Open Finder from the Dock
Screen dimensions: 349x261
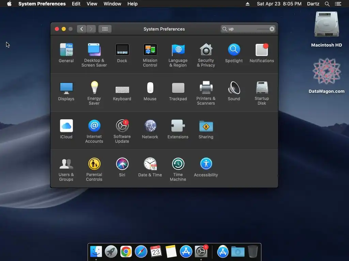point(96,251)
